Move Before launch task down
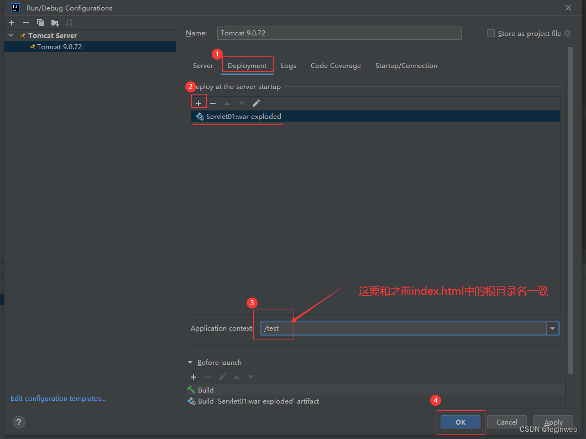 tap(251, 377)
